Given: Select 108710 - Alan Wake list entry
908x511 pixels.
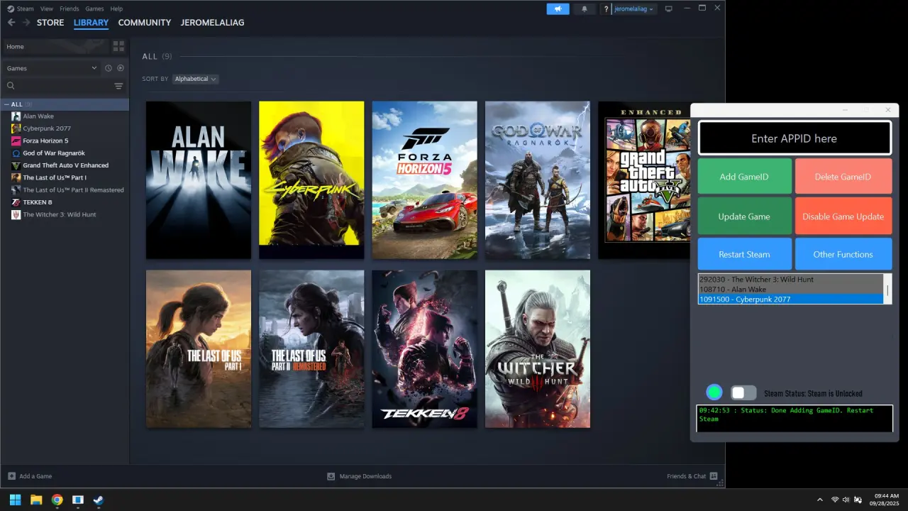Looking at the screenshot, I should (x=791, y=290).
